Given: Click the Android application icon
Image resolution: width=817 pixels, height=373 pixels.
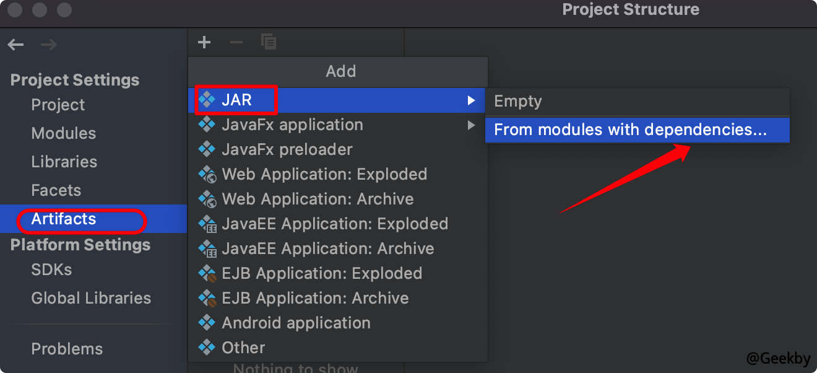Looking at the screenshot, I should (x=207, y=323).
